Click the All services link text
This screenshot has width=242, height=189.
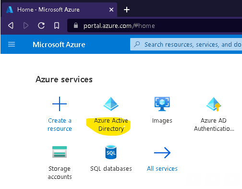pos(162,168)
